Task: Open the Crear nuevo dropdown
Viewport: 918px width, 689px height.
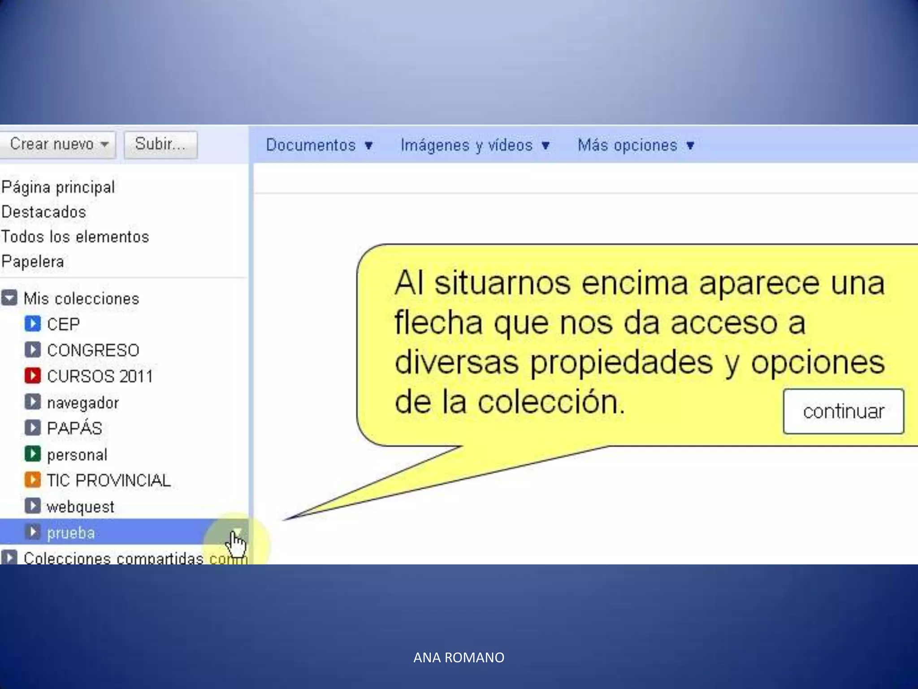Action: point(57,144)
